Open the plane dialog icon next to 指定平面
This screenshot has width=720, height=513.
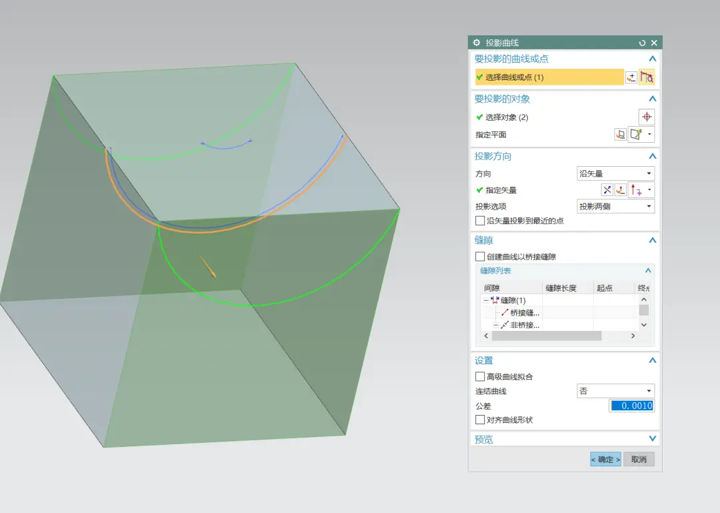coord(621,135)
